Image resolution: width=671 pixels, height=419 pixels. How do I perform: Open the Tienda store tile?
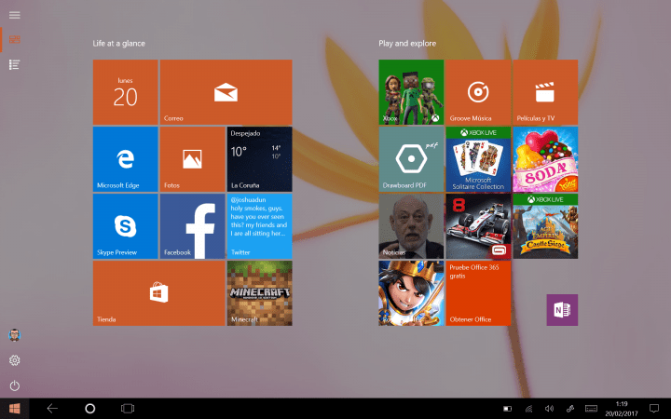click(x=158, y=293)
